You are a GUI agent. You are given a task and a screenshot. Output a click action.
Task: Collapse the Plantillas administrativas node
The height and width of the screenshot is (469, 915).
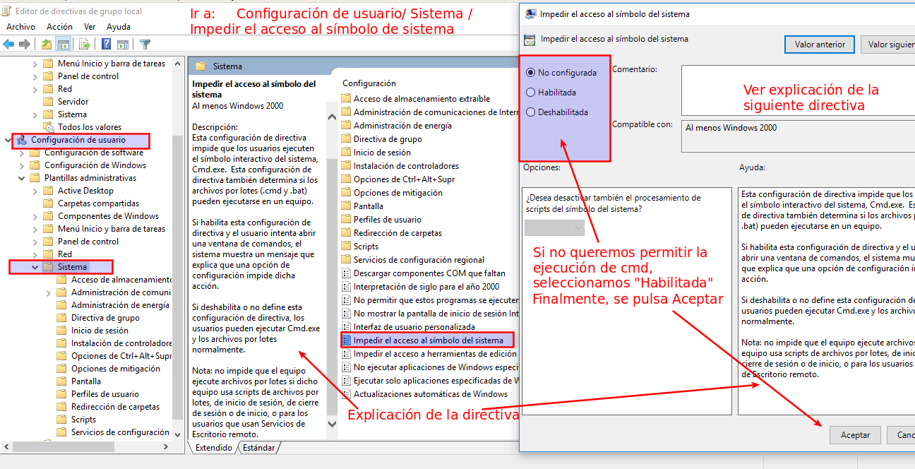tap(22, 178)
